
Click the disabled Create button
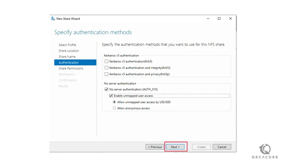tap(201, 147)
